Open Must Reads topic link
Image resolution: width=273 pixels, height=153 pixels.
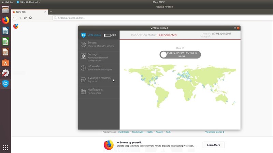click(124, 132)
